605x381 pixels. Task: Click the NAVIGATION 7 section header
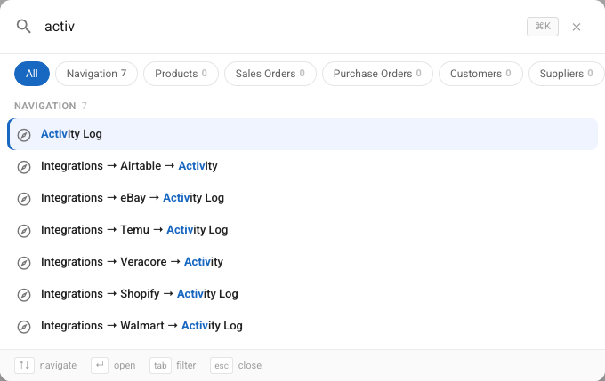[x=51, y=106]
